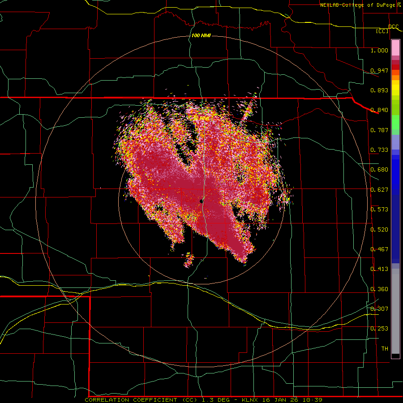This screenshot has height=403, width=403.
Task: Click the 0.573 scale value
Action: 379,210
